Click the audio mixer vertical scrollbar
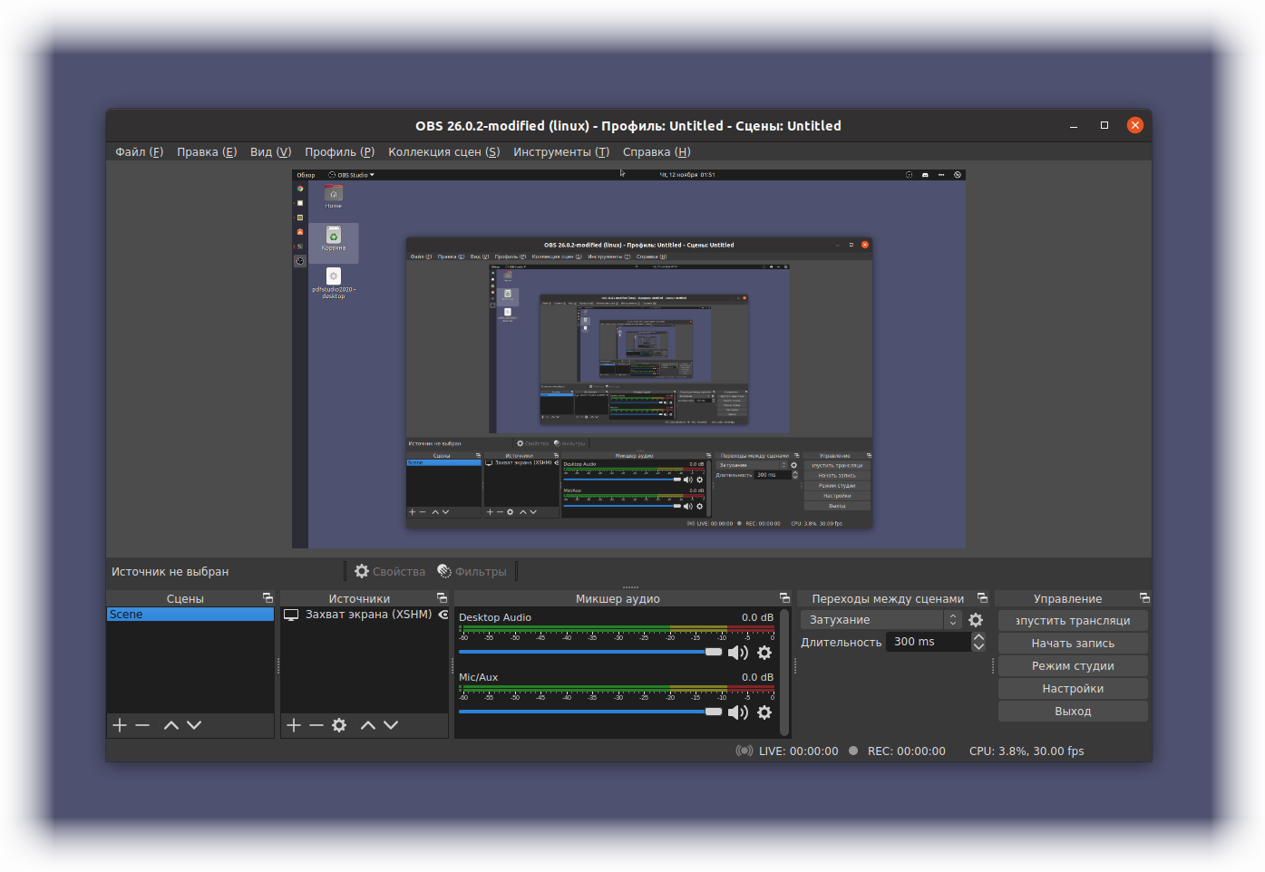 click(x=785, y=671)
